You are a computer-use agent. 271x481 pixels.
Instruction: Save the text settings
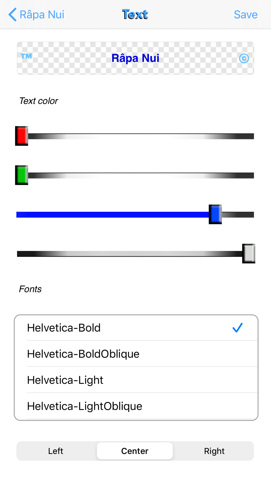[246, 14]
